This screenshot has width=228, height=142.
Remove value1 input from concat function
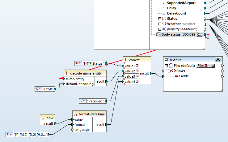tap(137, 66)
